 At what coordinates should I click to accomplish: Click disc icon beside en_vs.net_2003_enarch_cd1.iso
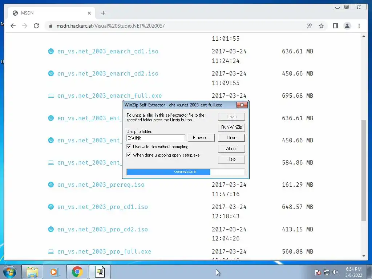pos(51,51)
